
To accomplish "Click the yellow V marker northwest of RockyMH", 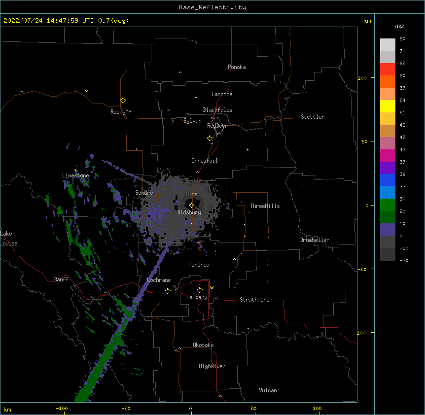I will 86,91.
